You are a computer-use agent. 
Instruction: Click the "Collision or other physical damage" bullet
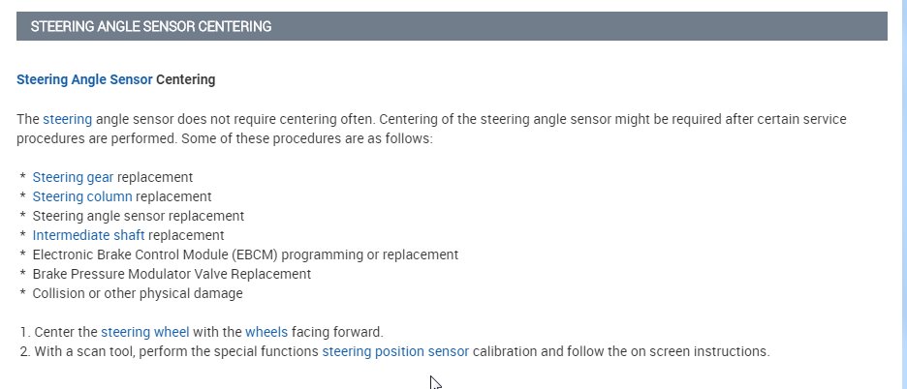click(138, 293)
